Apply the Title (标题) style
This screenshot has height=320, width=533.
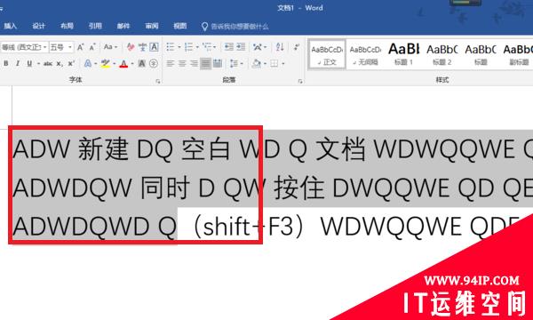[x=481, y=54]
